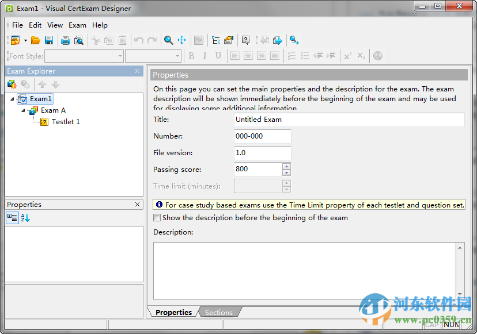This screenshot has height=334, width=477.
Task: Click the Bulleted list icon
Action: point(305,56)
